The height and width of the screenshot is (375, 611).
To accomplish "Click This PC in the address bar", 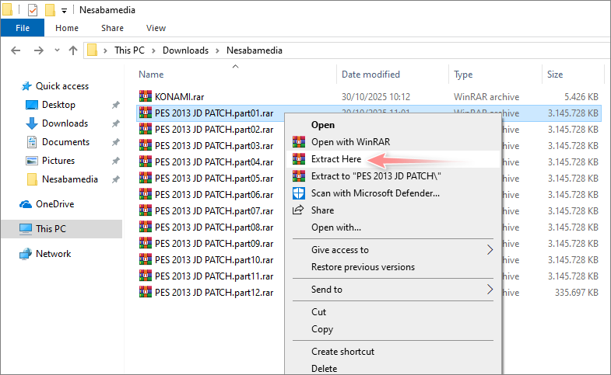I will click(129, 50).
